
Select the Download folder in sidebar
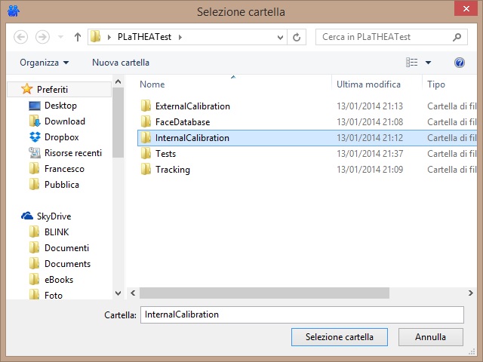pyautogui.click(x=64, y=121)
